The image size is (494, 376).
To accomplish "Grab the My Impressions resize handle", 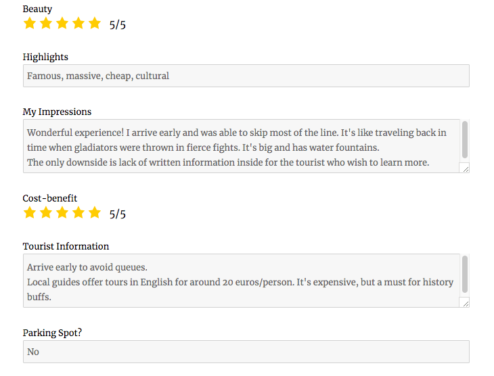I will tap(465, 168).
